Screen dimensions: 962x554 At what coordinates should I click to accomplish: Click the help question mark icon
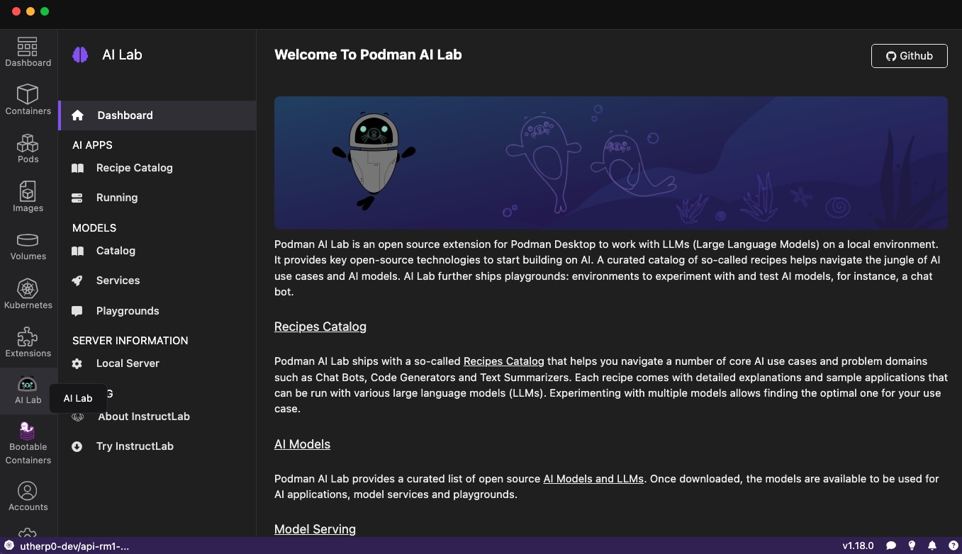coord(952,545)
